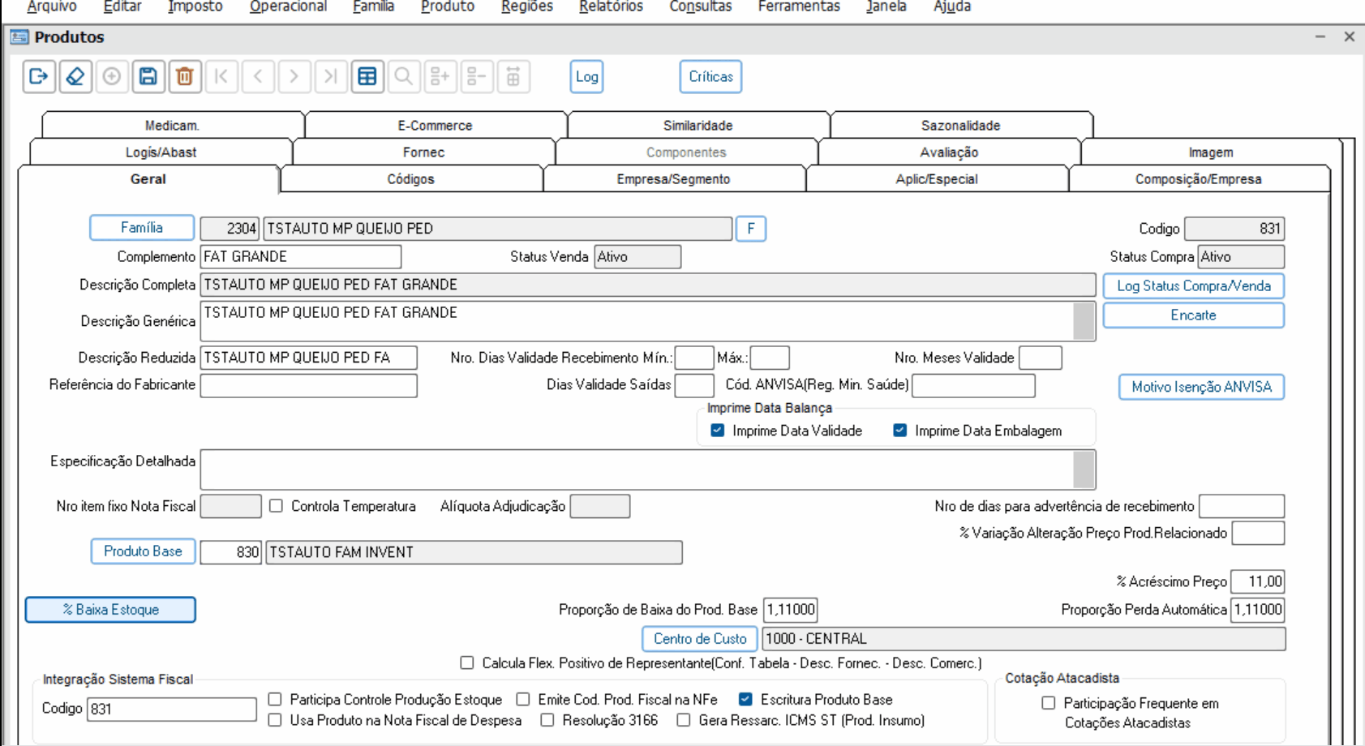This screenshot has height=746, width=1365.
Task: Switch to the Empresa/Segmento tab
Action: pos(673,179)
